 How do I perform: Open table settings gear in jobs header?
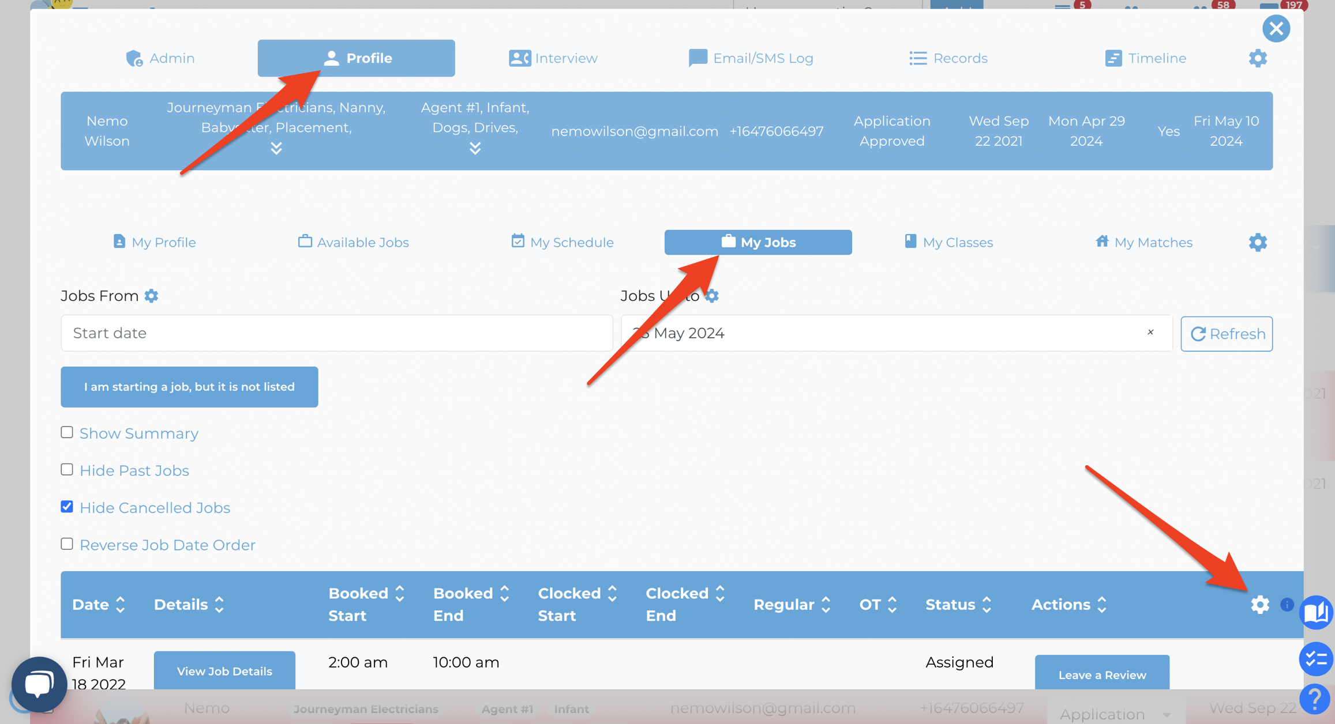1260,604
